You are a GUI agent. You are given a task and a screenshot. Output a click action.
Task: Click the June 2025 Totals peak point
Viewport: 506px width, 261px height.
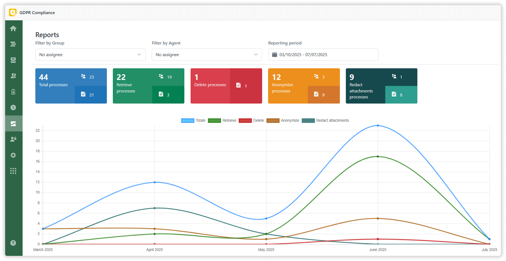pos(378,125)
